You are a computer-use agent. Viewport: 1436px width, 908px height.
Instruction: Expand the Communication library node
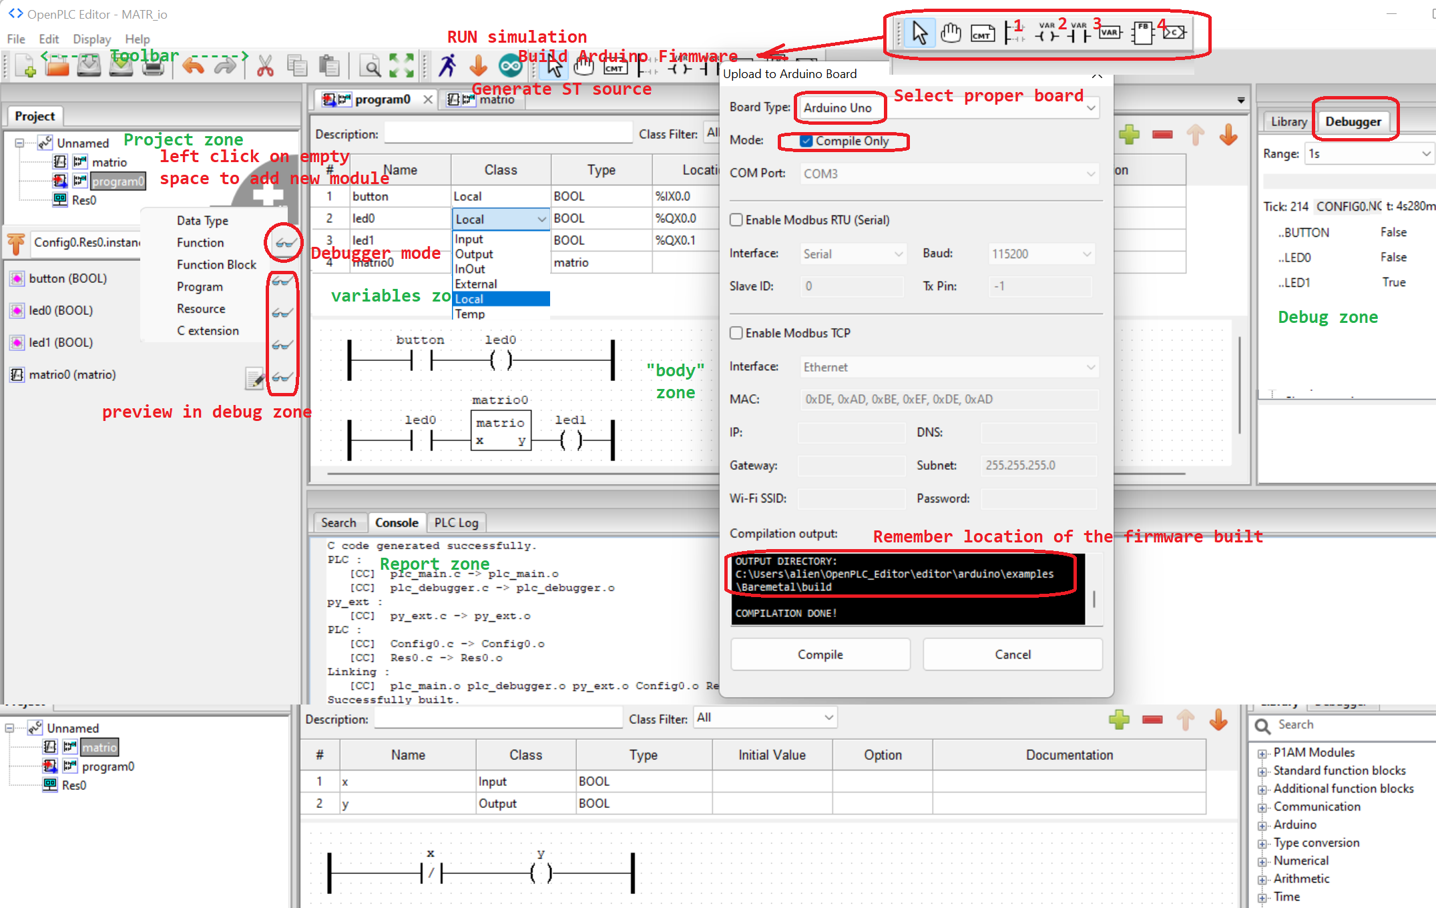[x=1262, y=807]
